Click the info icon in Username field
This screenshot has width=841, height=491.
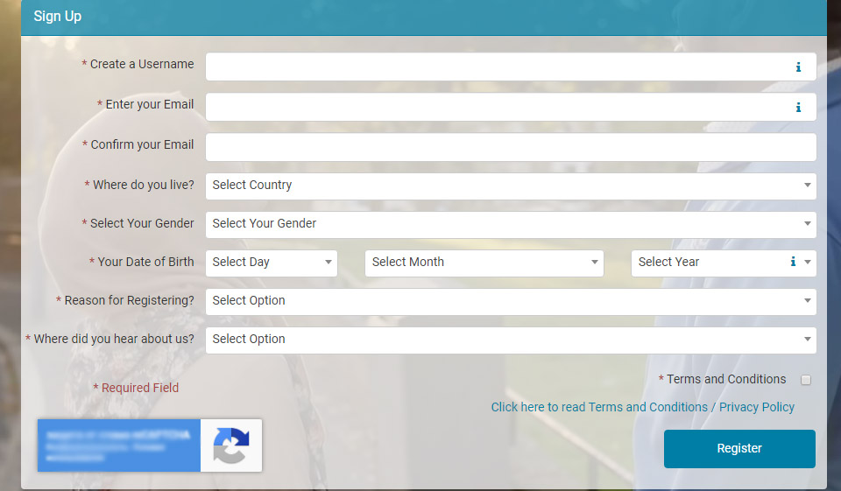click(x=798, y=67)
